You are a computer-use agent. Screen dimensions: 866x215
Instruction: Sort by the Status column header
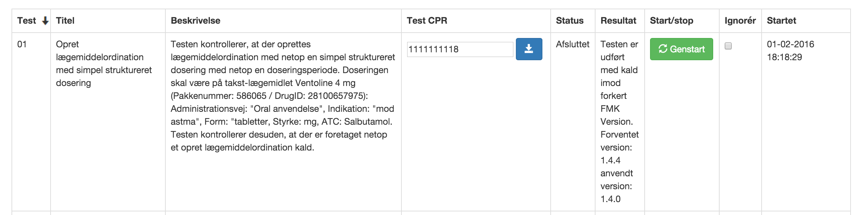(x=570, y=21)
